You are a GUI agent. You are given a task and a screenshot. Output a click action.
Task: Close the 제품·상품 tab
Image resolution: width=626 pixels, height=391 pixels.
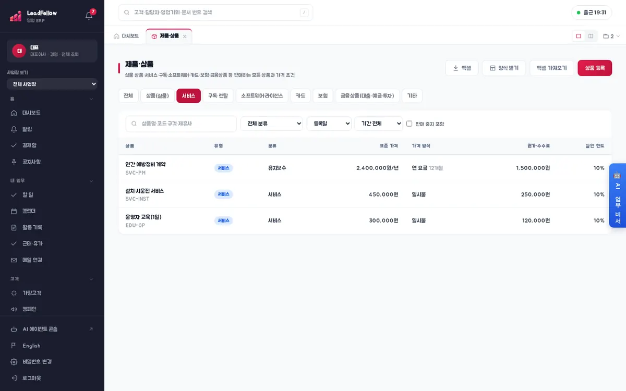(185, 36)
